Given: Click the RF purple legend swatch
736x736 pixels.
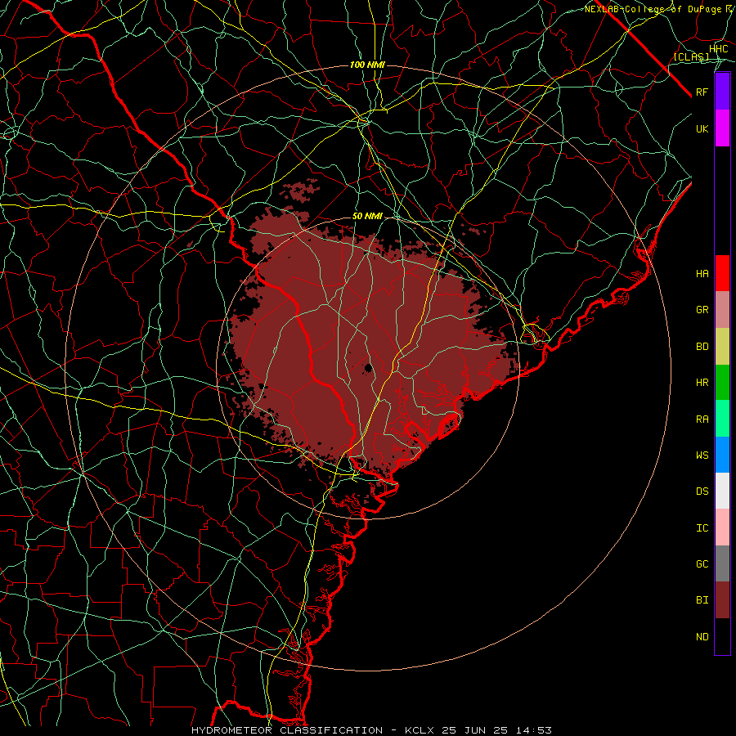Looking at the screenshot, I should pyautogui.click(x=722, y=92).
